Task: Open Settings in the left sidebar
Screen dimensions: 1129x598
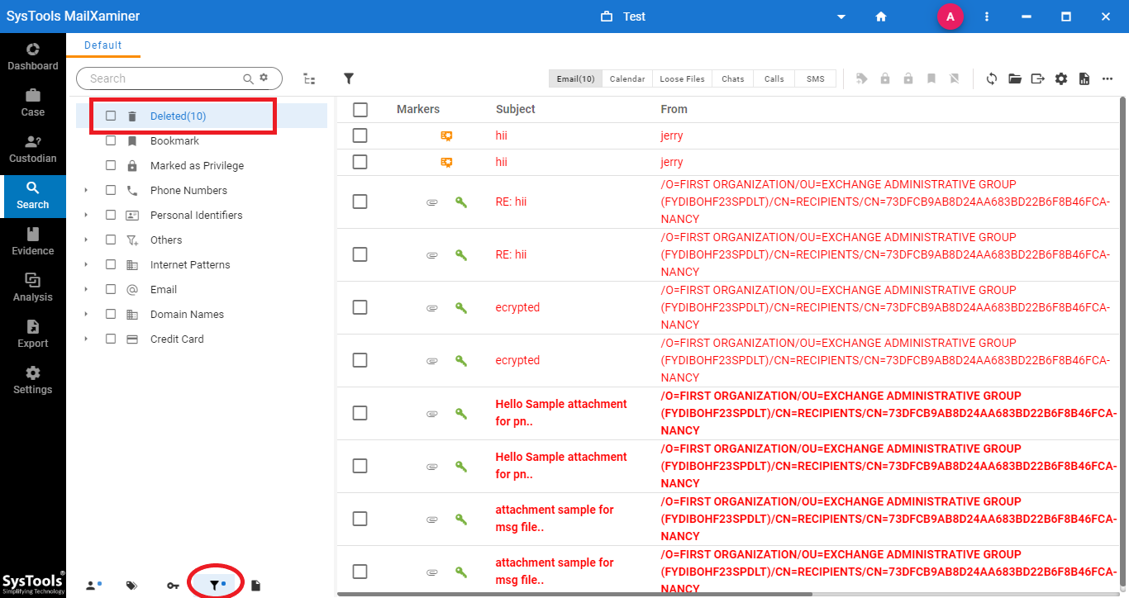Action: coord(33,380)
